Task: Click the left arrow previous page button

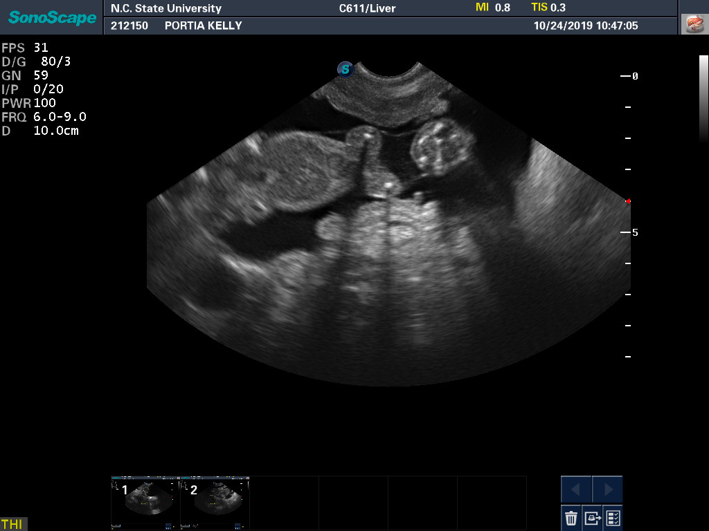Action: (x=576, y=490)
